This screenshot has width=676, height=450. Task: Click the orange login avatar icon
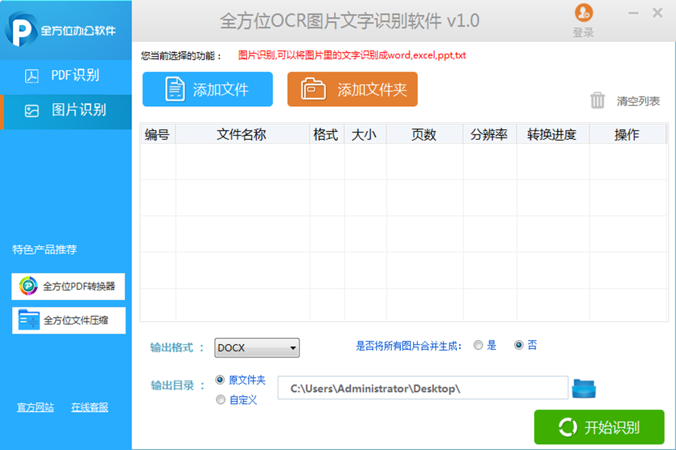point(583,13)
